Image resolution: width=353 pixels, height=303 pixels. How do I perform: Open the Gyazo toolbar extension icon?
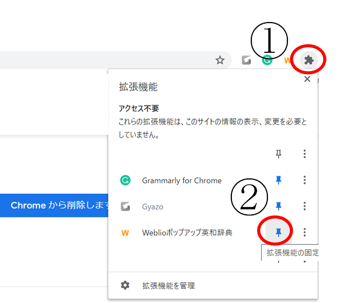[246, 60]
